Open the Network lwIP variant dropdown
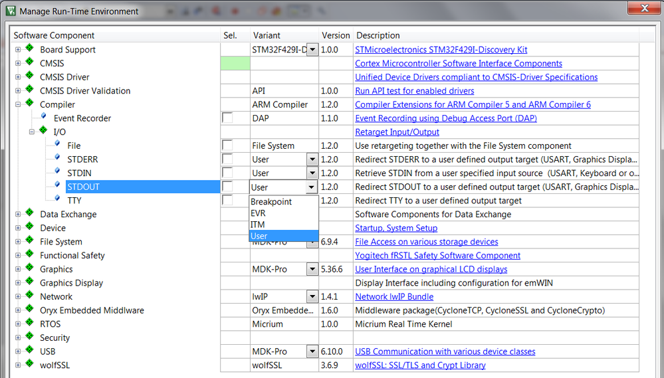The image size is (664, 378). [312, 297]
